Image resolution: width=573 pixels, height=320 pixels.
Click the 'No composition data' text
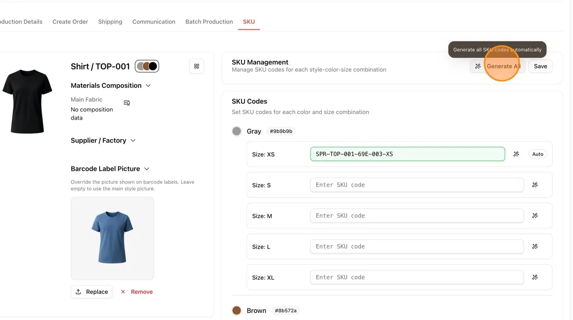tap(92, 113)
